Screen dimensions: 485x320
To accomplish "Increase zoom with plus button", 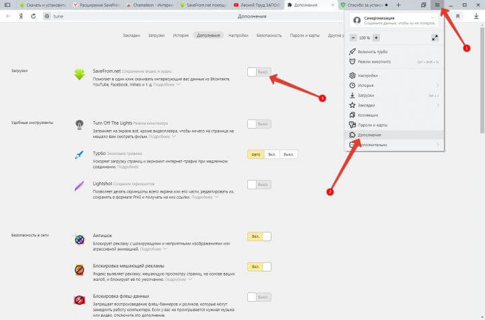I will [x=376, y=38].
